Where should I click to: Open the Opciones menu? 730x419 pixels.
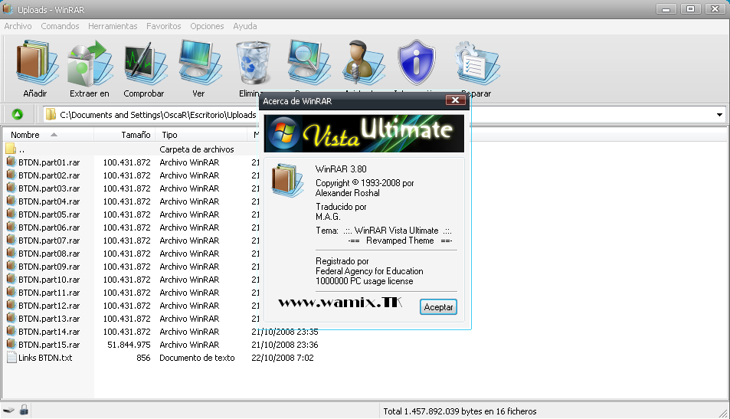[x=207, y=26]
